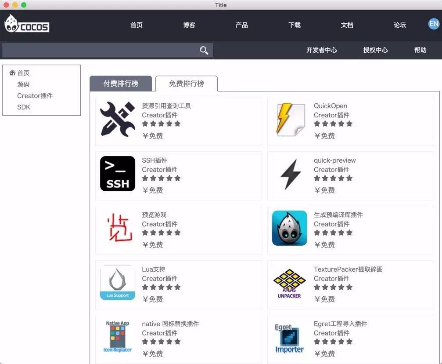Open the QuickOpen title

point(331,106)
